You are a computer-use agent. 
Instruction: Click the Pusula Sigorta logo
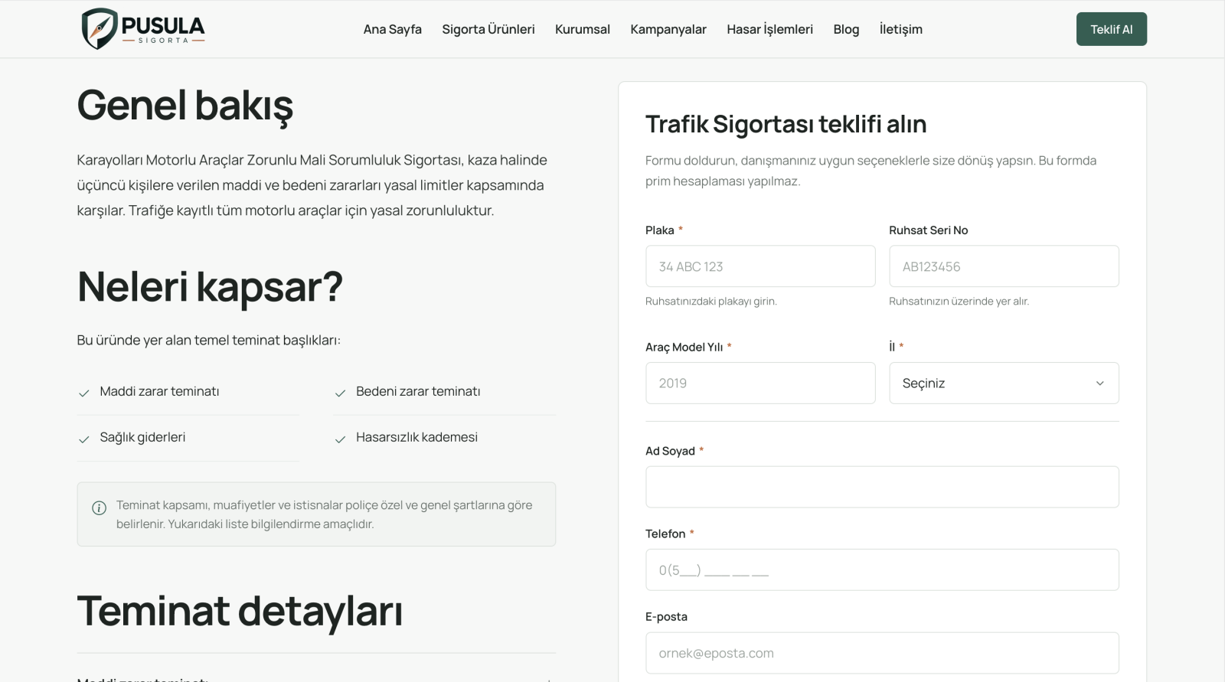(143, 29)
